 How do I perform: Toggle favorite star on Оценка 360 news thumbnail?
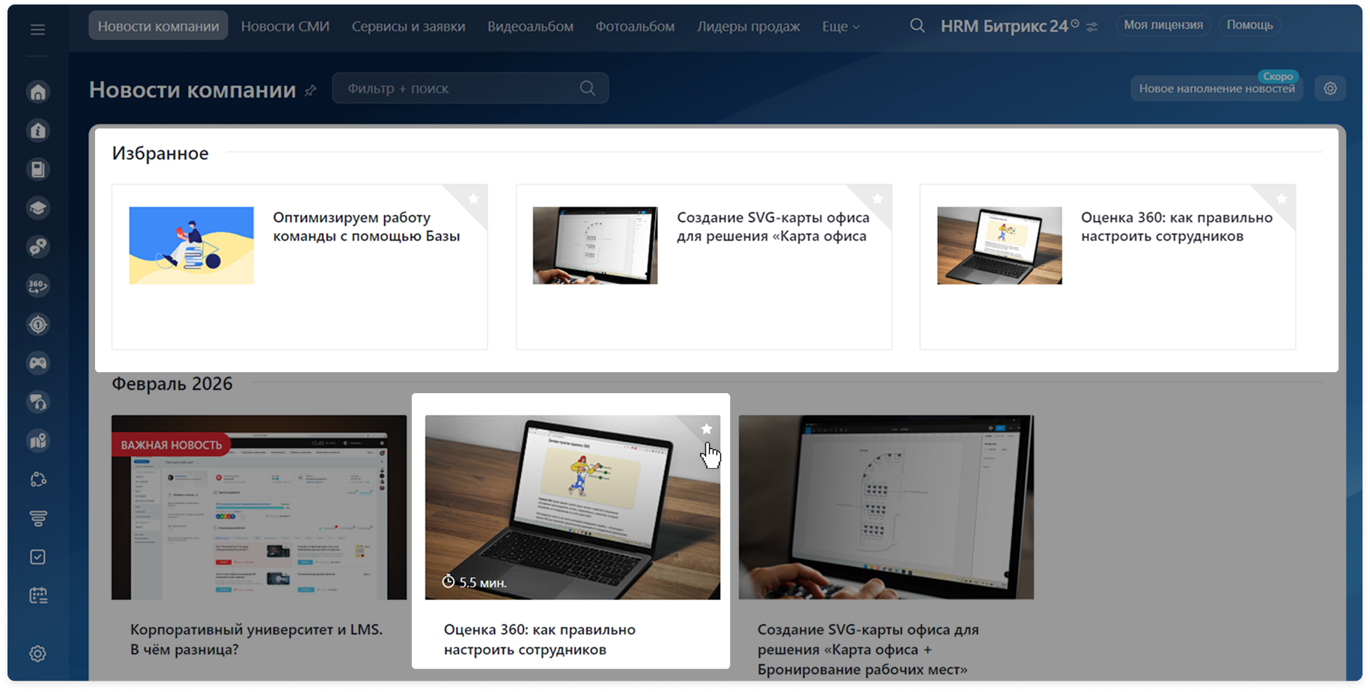(706, 429)
